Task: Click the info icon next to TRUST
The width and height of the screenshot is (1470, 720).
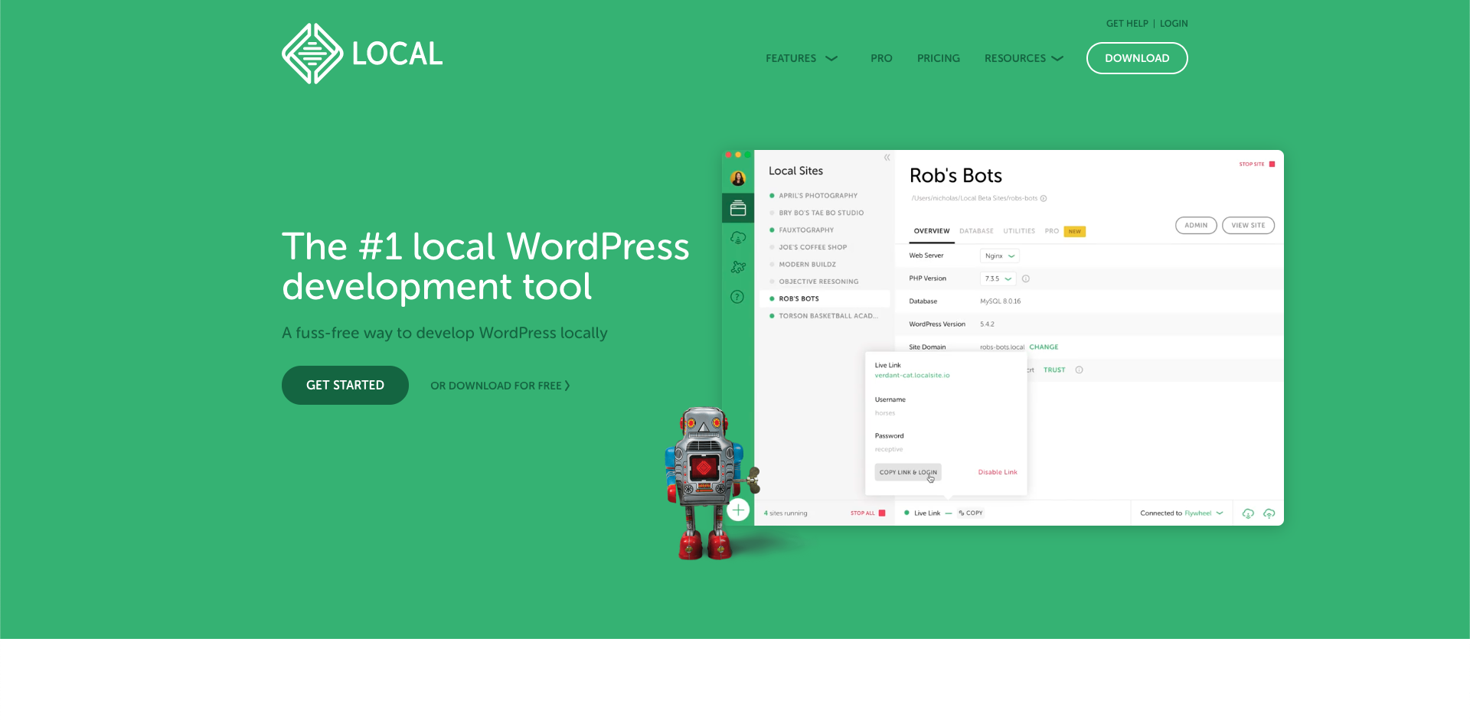Action: tap(1079, 370)
